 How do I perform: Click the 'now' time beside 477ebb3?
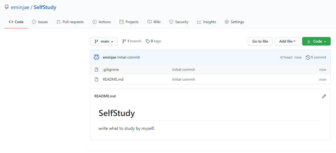[x=298, y=57]
